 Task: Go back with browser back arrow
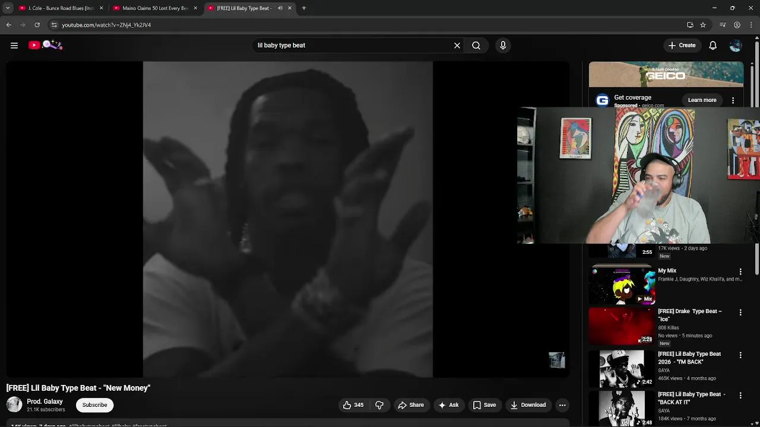[9, 25]
